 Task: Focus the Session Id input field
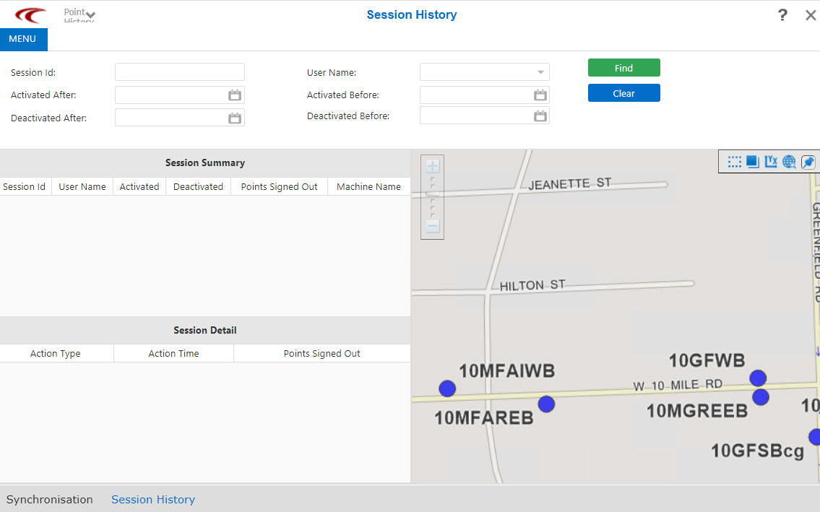tap(179, 72)
